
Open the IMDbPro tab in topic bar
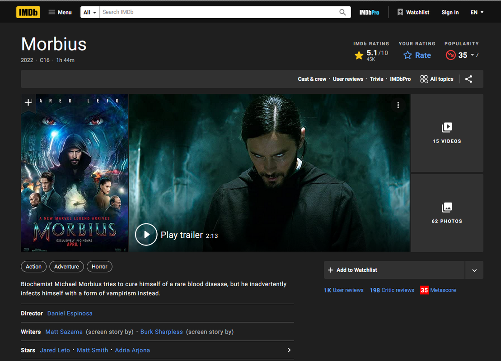(400, 79)
